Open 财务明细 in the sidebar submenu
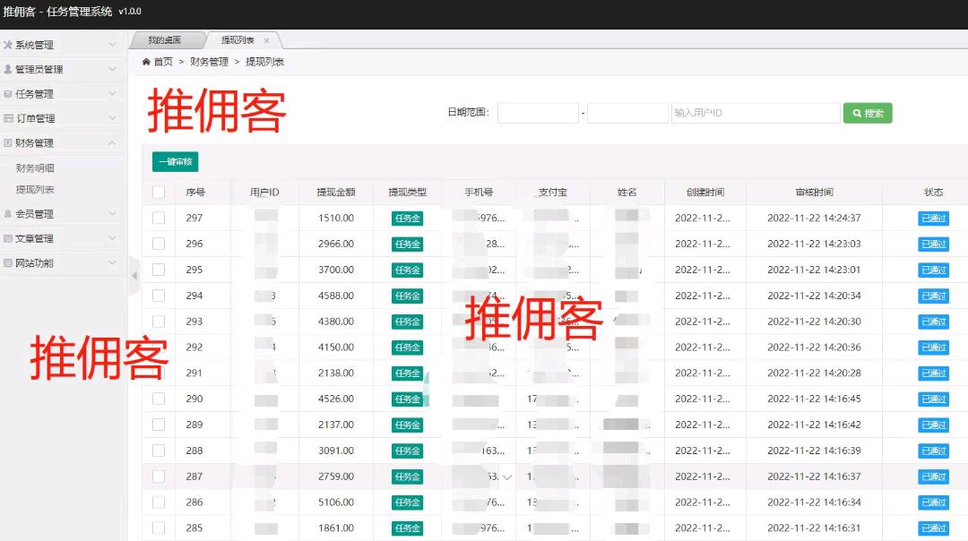 click(35, 167)
